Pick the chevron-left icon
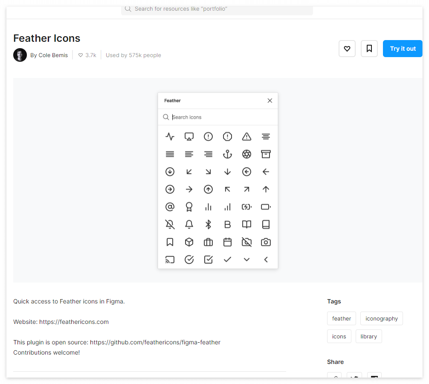429x384 pixels. (x=266, y=260)
